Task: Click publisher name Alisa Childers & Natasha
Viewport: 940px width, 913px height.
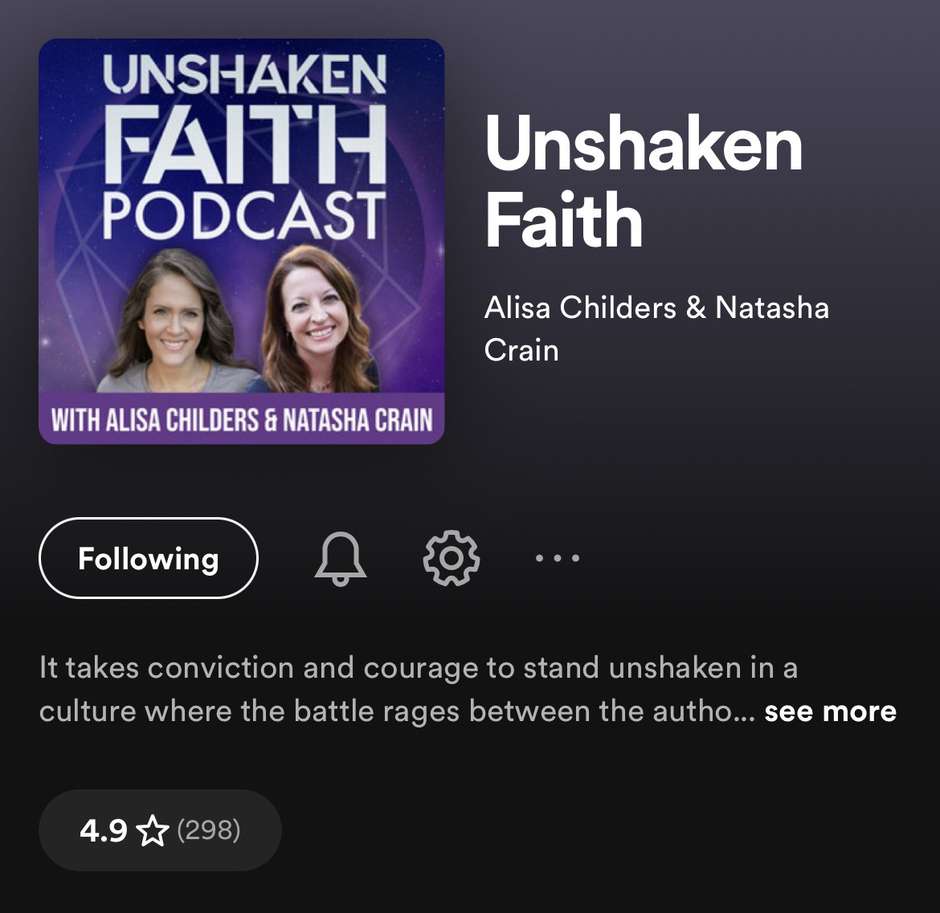Action: [x=656, y=308]
